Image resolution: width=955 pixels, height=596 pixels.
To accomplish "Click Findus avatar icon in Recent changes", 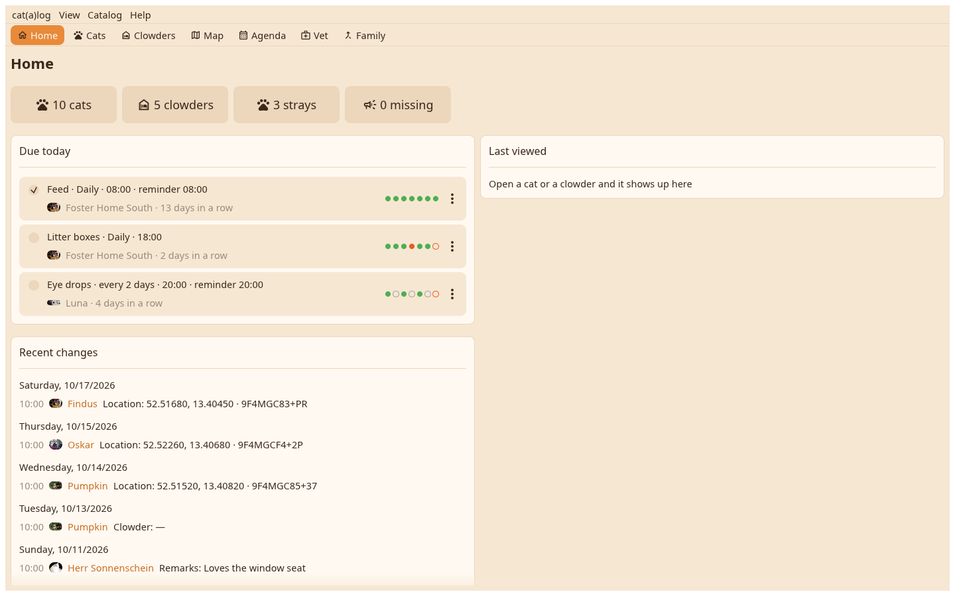I will tap(56, 404).
